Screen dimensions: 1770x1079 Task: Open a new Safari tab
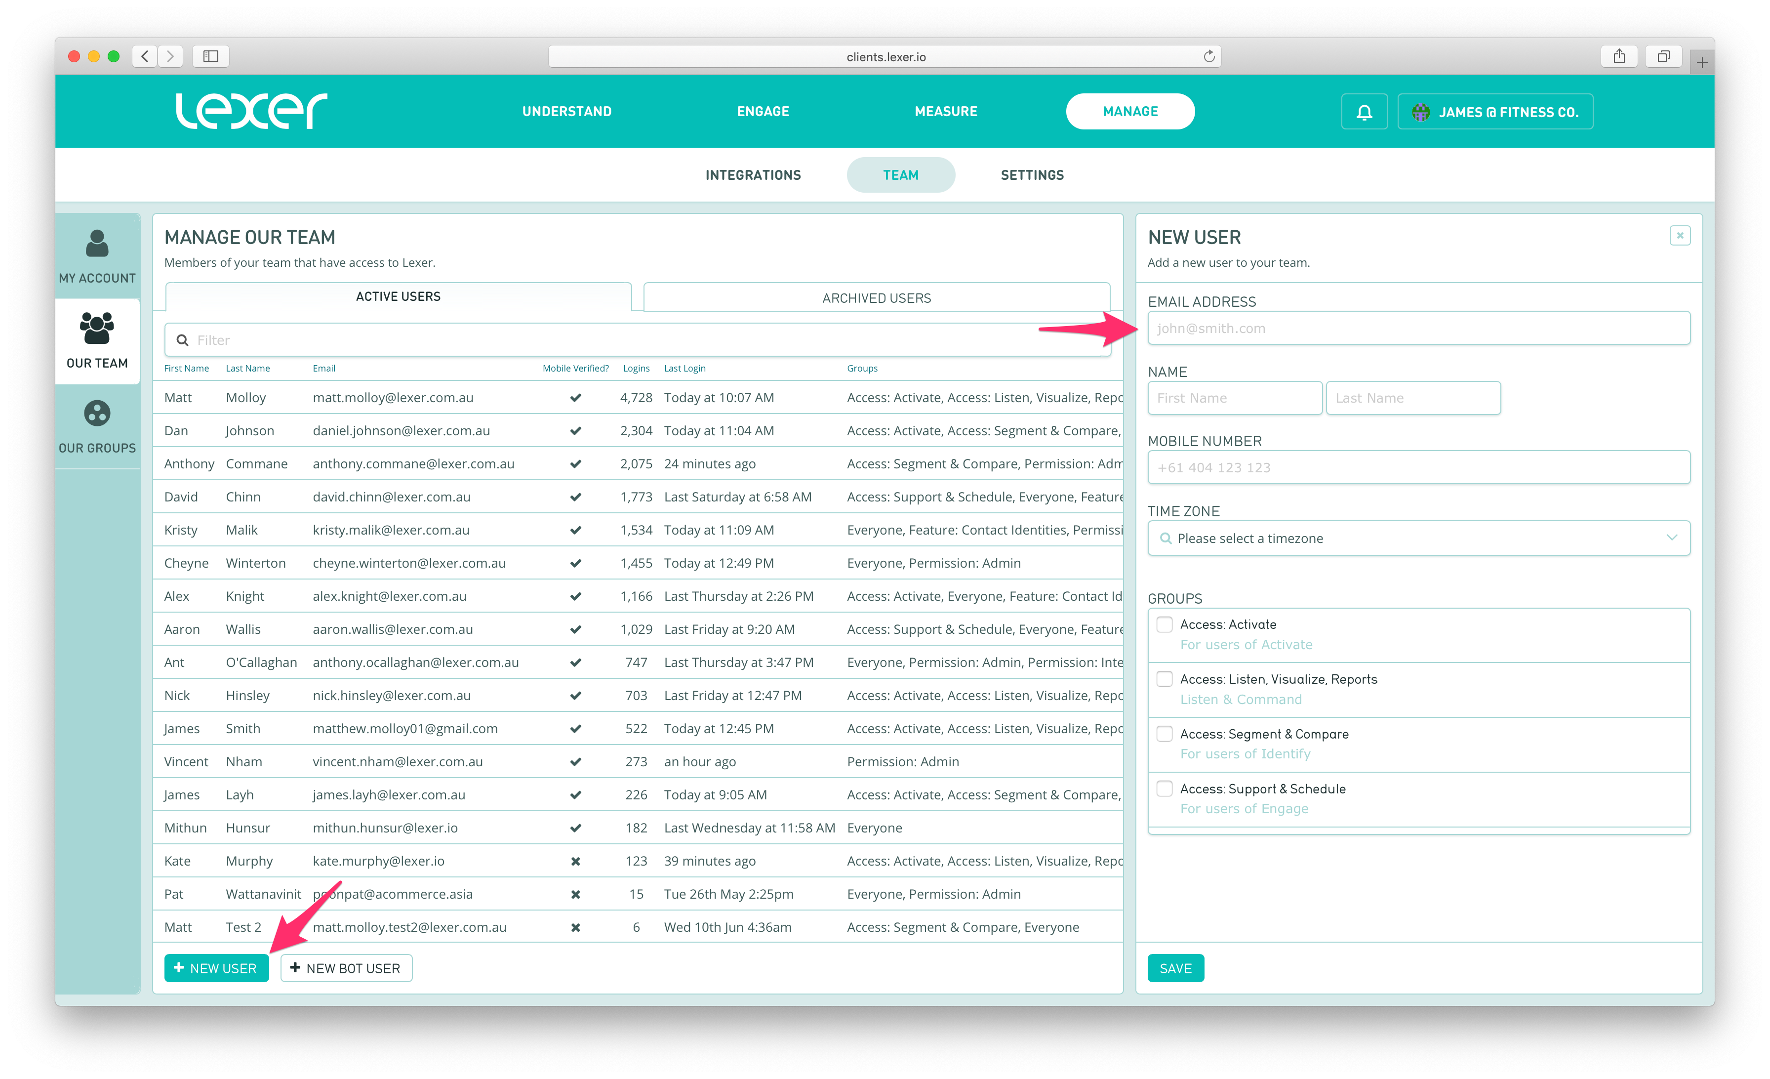point(1702,63)
